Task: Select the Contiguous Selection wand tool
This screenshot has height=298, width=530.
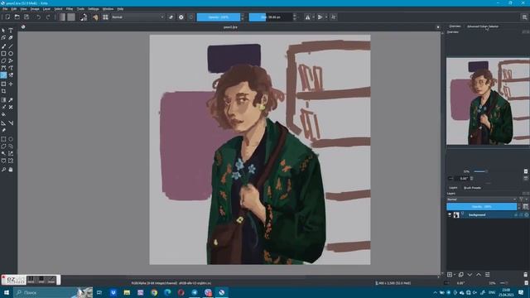Action: coord(3,153)
